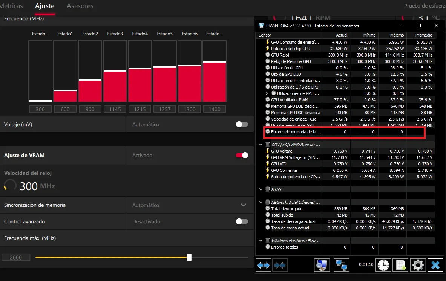Open HWiNFO network remote monitors icon
446x281 pixels.
tap(341, 265)
